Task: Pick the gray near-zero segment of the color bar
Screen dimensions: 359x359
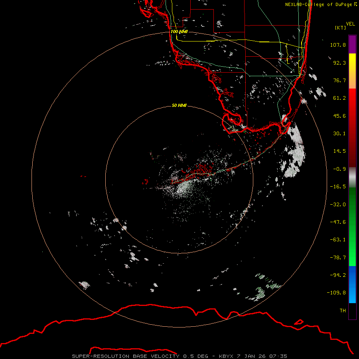Action: tap(352, 178)
